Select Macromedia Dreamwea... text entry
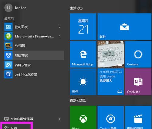152x129 pixels. coord(34,37)
